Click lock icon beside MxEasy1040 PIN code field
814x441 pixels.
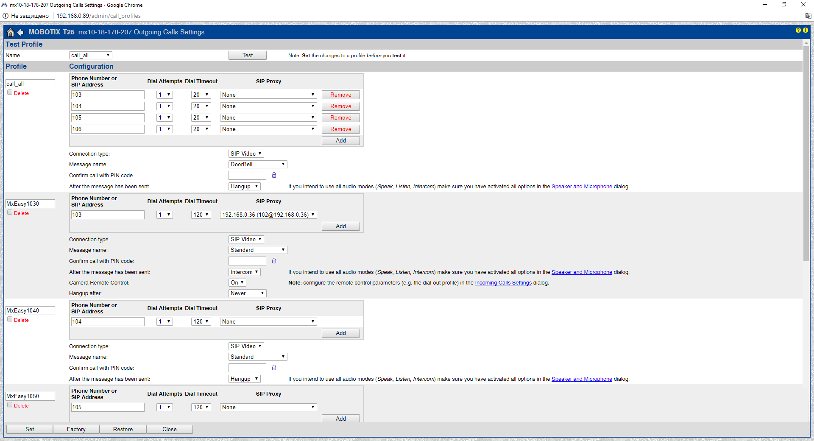click(274, 368)
